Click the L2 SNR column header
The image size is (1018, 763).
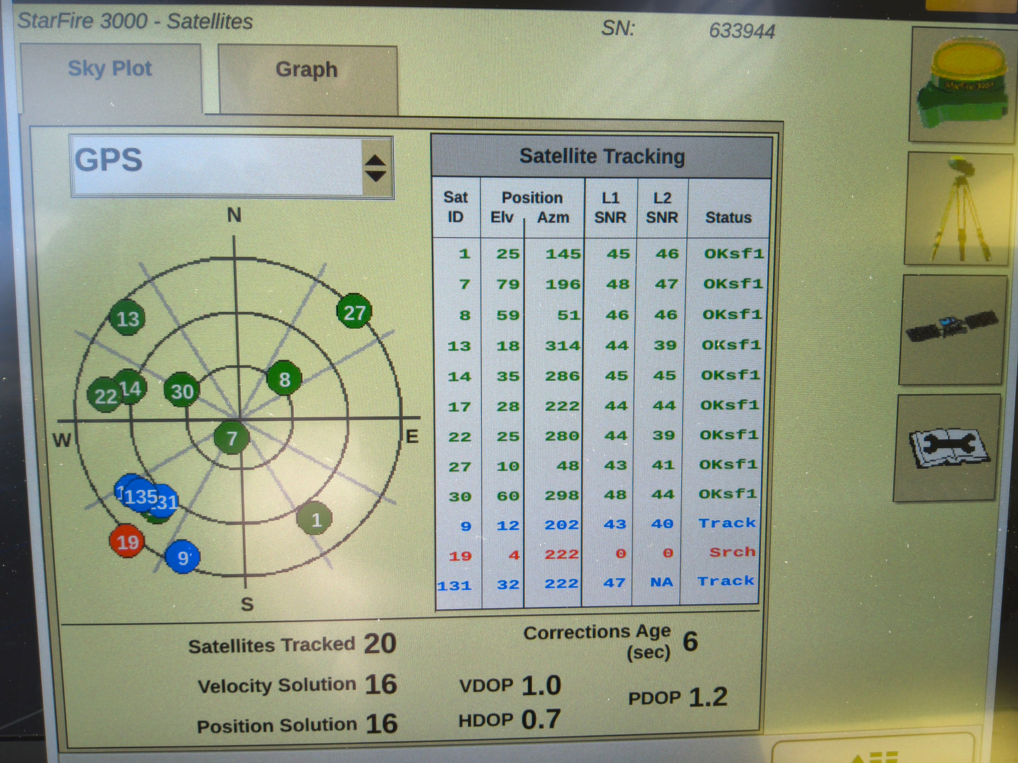pyautogui.click(x=662, y=208)
